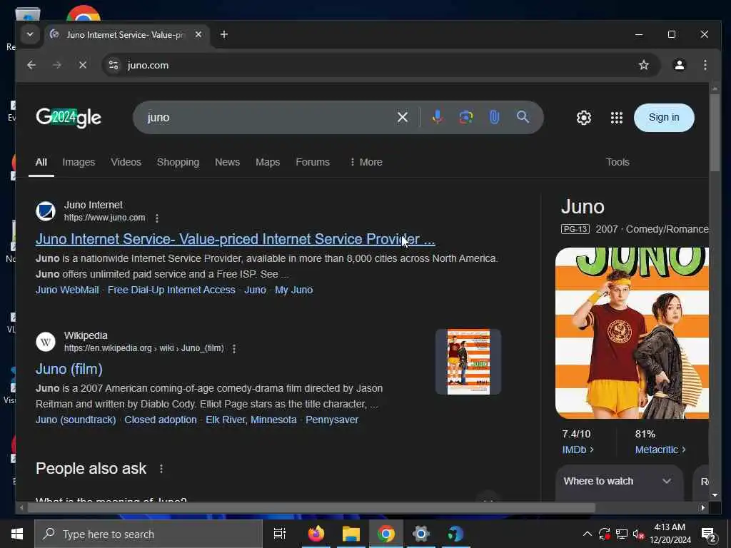The height and width of the screenshot is (548, 731).
Task: Open the Google apps grid
Action: pyautogui.click(x=616, y=118)
